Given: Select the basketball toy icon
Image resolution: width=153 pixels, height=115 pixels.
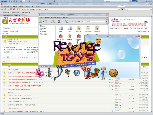Looking at the screenshot, I should 113,73.
